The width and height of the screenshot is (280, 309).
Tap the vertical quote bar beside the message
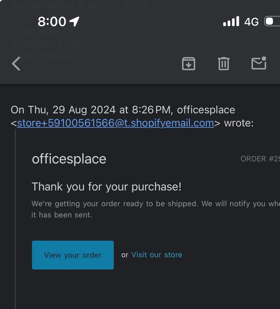pyautogui.click(x=15, y=219)
